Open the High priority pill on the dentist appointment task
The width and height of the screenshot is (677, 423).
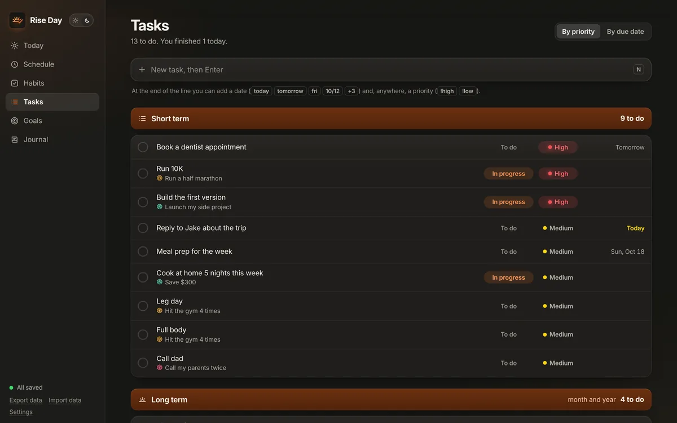557,147
